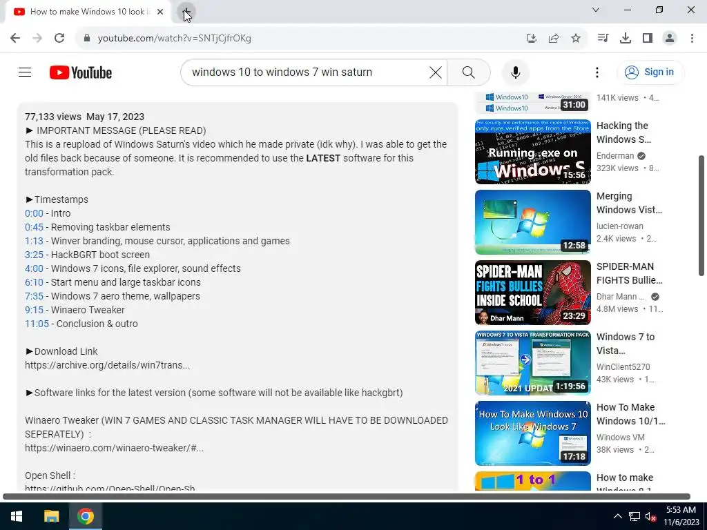Toggle Chrome side panel
Viewport: 707px width, 530px height.
pos(648,38)
